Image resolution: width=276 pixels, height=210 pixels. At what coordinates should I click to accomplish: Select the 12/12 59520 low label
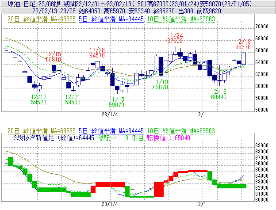pos(39,99)
